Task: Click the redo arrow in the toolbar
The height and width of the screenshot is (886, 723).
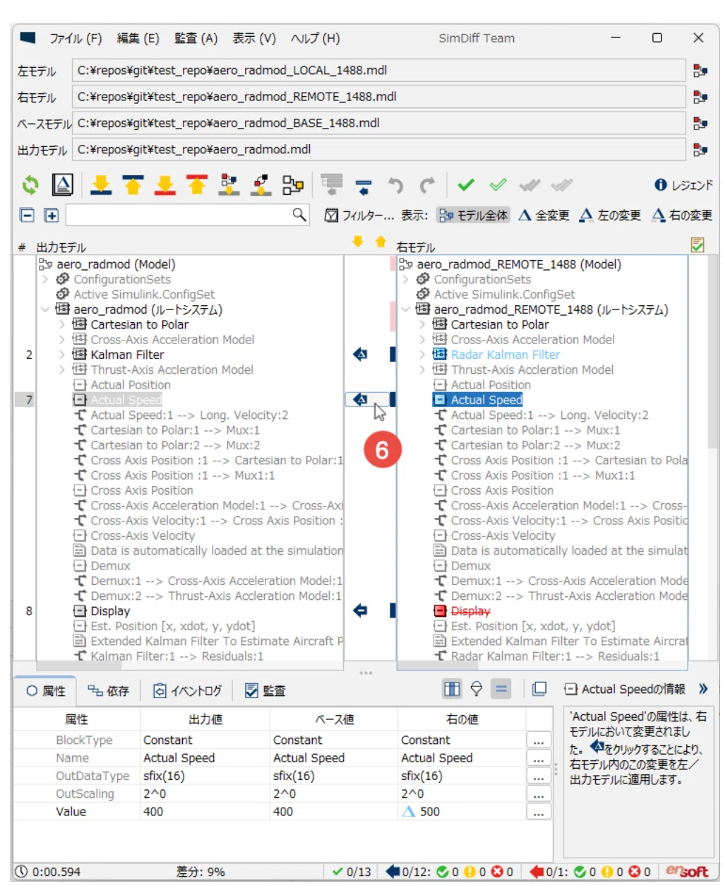Action: (427, 185)
